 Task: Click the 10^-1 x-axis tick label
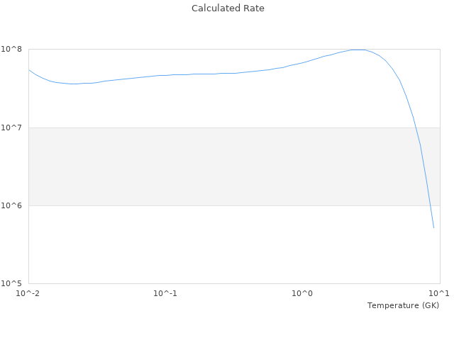165,293
